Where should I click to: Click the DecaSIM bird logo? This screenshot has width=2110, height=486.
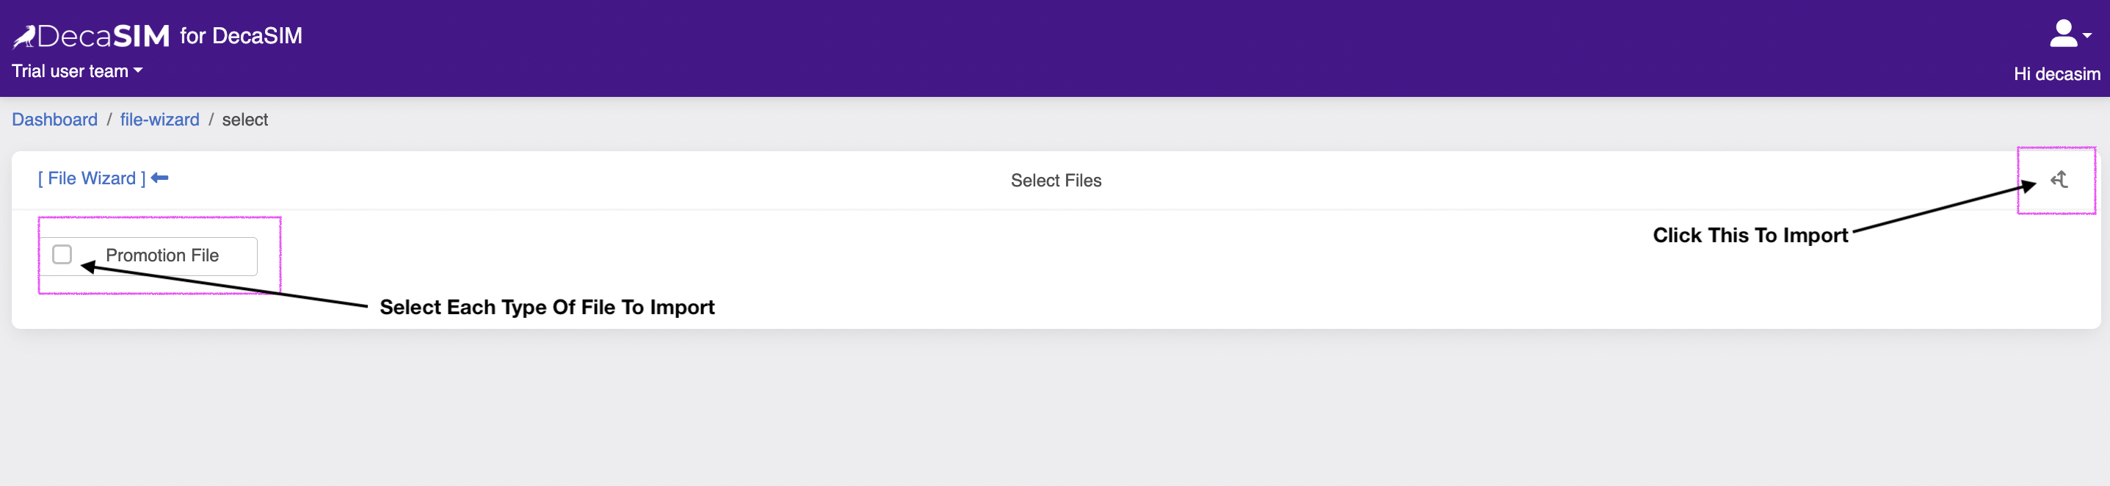23,37
